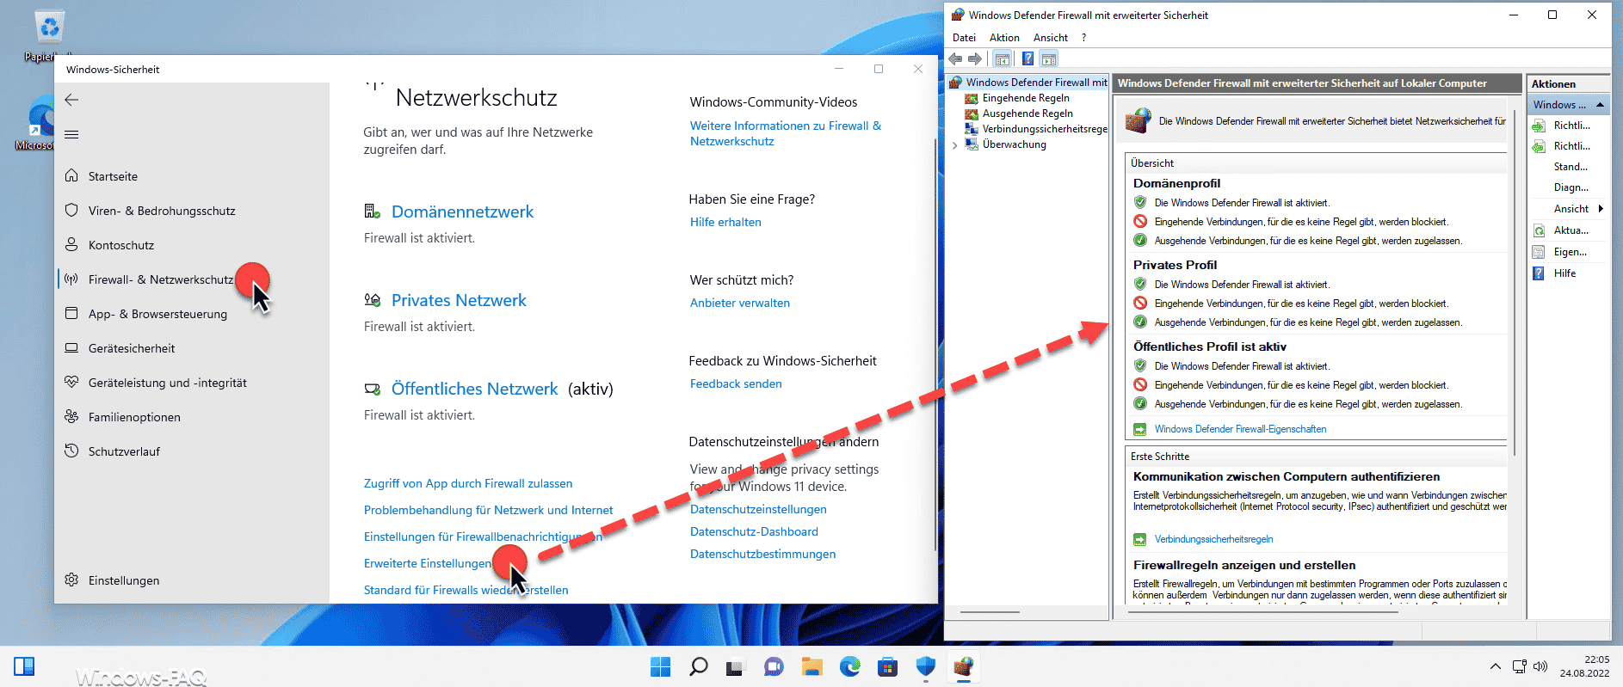Screen dimensions: 1623x687
Task: Open App- & Browsersteuerung
Action: click(x=157, y=314)
